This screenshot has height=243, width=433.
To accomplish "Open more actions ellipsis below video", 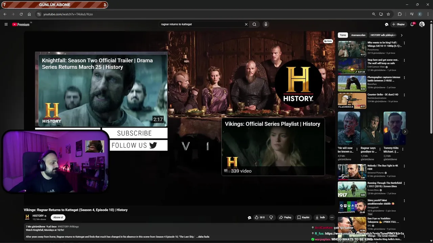I will pyautogui.click(x=332, y=217).
